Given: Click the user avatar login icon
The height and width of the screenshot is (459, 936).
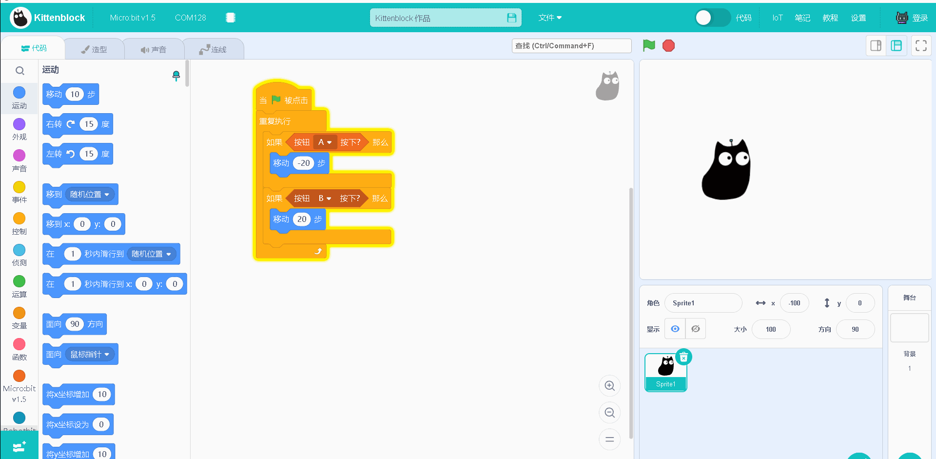Looking at the screenshot, I should tap(902, 18).
